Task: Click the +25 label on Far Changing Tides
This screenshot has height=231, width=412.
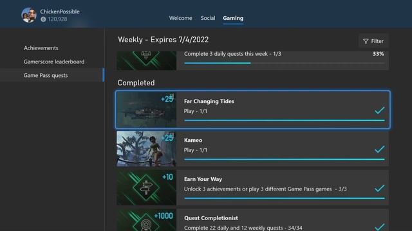Action: (167, 99)
